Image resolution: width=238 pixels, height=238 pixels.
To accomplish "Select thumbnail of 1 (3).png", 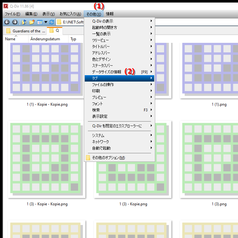I will [x=209, y=159].
